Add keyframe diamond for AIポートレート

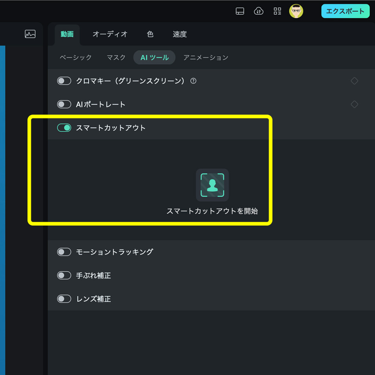click(x=354, y=104)
